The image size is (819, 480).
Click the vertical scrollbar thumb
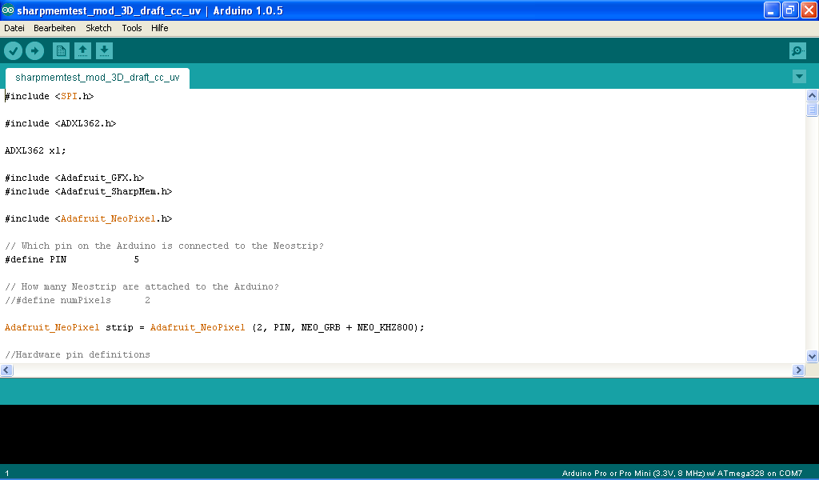tap(812, 109)
